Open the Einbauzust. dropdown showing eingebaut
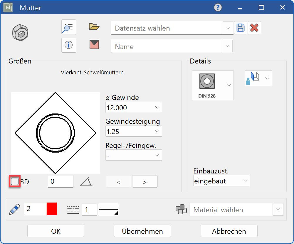Viewport: 294px width, 244px height. pos(245,181)
